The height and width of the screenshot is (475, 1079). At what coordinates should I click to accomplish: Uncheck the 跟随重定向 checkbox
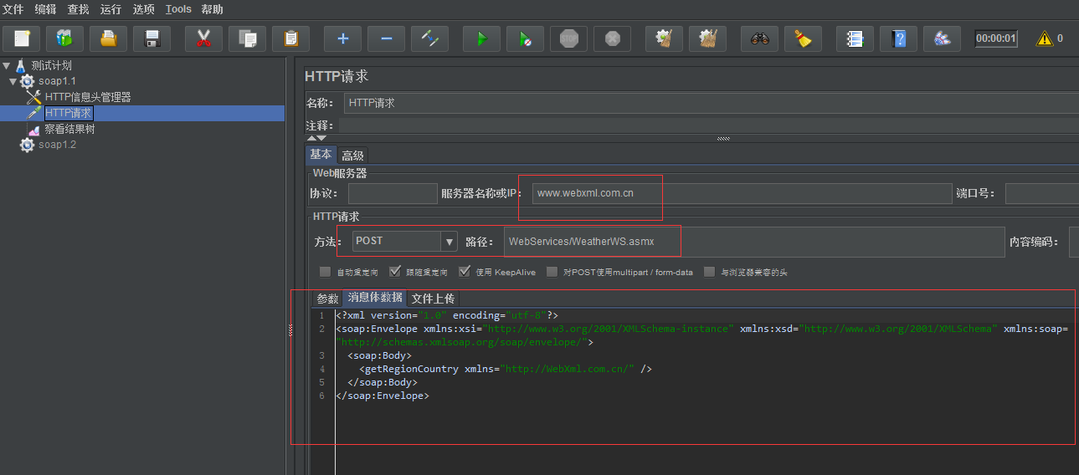[x=395, y=272]
